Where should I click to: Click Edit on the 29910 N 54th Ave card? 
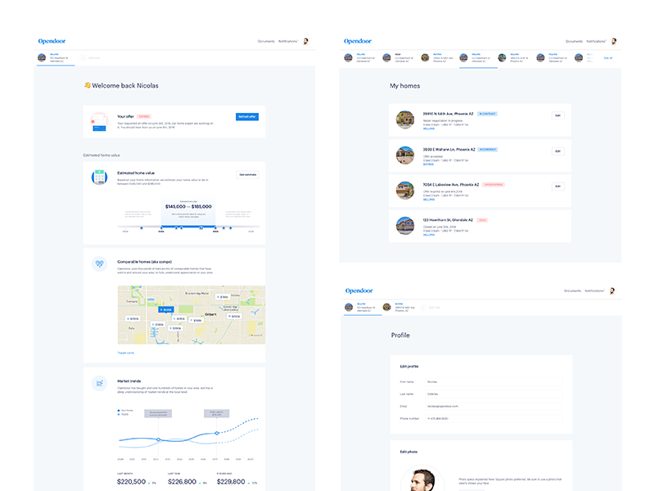click(x=558, y=115)
